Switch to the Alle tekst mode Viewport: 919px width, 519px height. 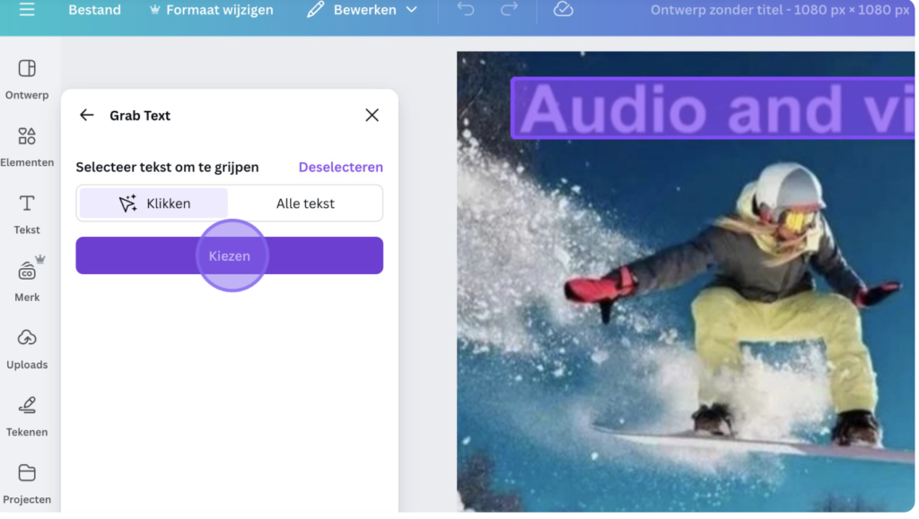pos(306,203)
